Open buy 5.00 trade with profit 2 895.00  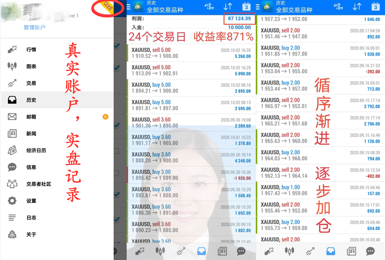tap(191, 88)
